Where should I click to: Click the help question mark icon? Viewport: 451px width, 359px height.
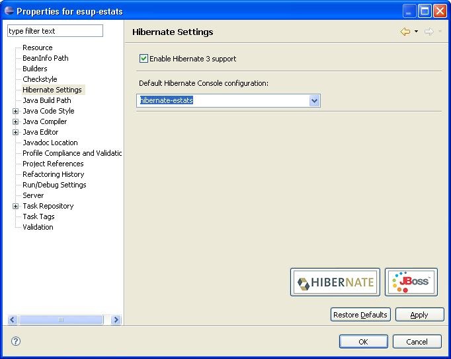pos(16,341)
